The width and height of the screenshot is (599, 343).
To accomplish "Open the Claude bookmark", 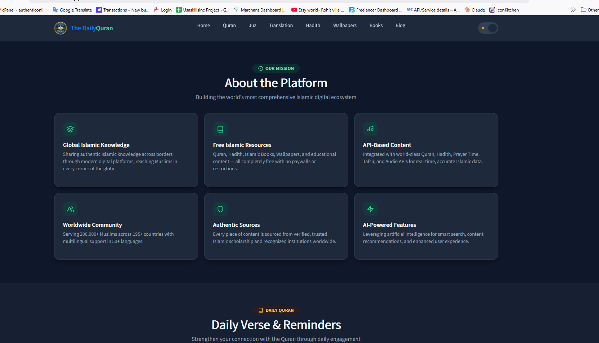I will pyautogui.click(x=475, y=10).
